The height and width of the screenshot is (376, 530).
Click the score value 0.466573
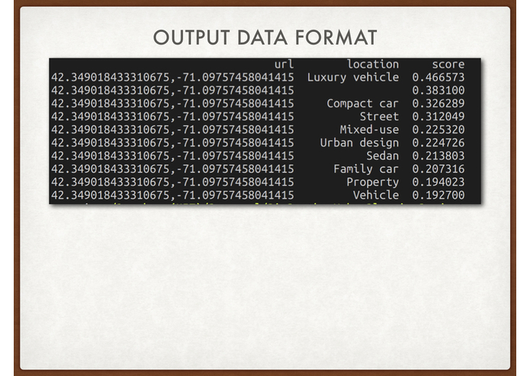pyautogui.click(x=438, y=78)
